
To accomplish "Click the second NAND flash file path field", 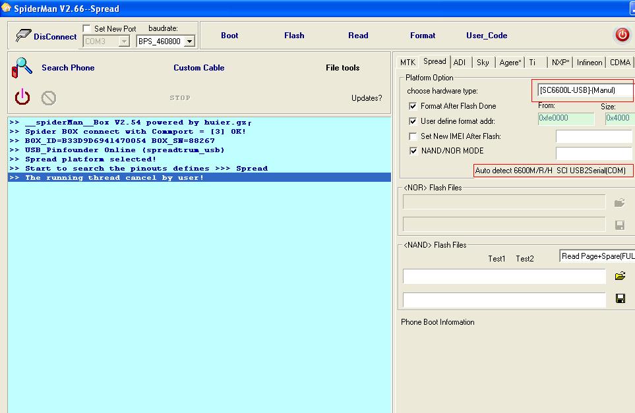I will (504, 300).
